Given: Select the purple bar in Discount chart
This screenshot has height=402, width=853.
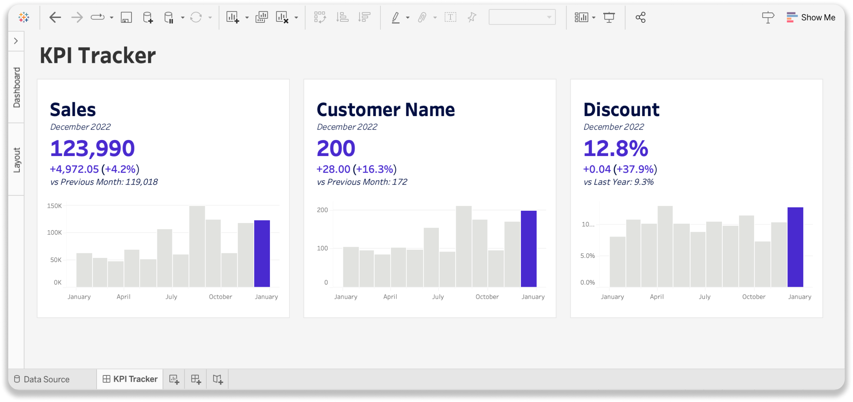Looking at the screenshot, I should point(795,247).
